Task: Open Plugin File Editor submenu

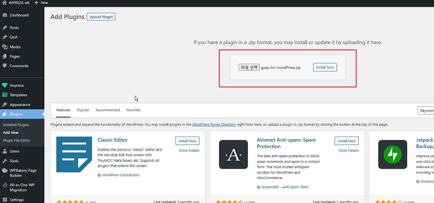Action: (17, 141)
